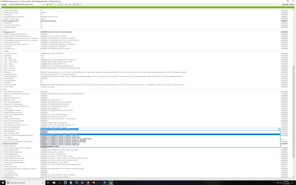This screenshot has width=296, height=185.
Task: Select the 'PowerThrottle' setting row
Action: pos(147,164)
